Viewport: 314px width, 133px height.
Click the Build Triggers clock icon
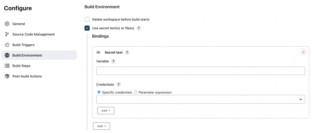pyautogui.click(x=7, y=45)
